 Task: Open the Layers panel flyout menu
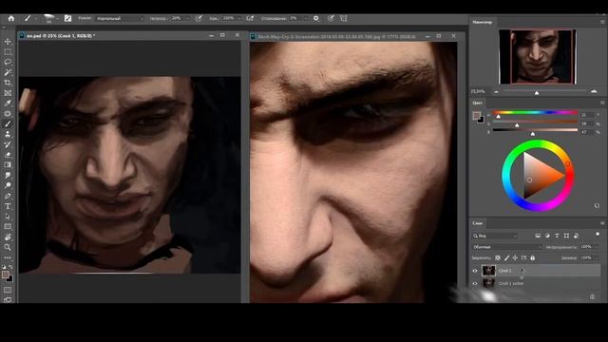click(x=602, y=223)
